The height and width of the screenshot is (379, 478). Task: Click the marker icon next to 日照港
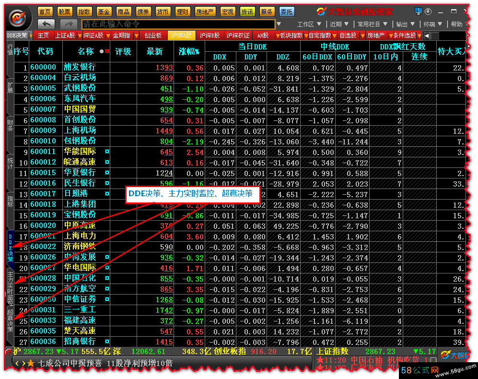(x=107, y=194)
